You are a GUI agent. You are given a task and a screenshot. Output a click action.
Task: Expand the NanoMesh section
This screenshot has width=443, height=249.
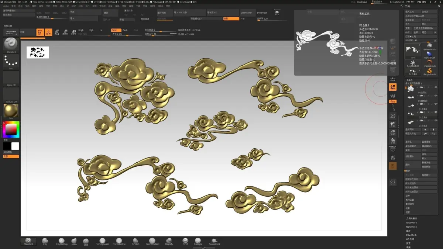coord(411,227)
